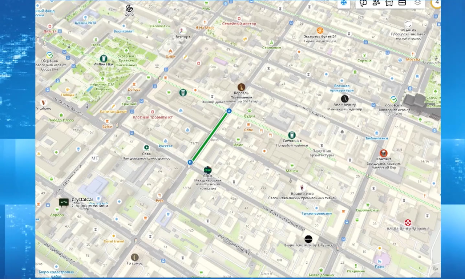Select route start marker A
The height and width of the screenshot is (279, 465).
229,111
